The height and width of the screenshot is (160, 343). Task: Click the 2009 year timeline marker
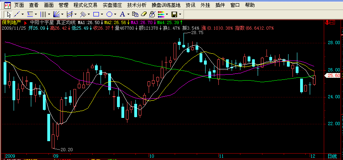[10, 156]
